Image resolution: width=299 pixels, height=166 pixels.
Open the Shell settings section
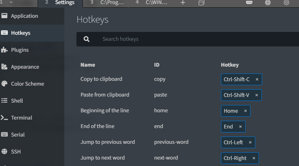click(17, 101)
